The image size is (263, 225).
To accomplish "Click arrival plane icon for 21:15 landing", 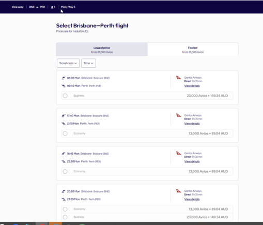I will pyautogui.click(x=64, y=124).
